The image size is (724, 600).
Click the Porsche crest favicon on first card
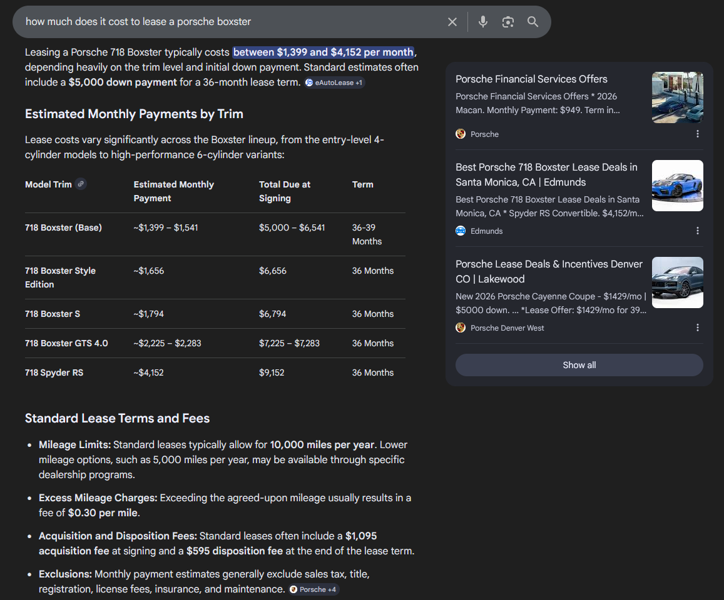pyautogui.click(x=461, y=134)
